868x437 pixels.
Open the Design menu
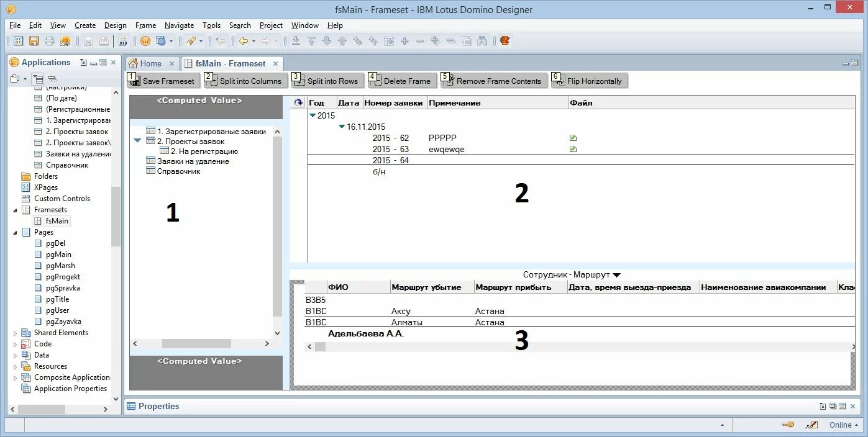click(x=115, y=25)
